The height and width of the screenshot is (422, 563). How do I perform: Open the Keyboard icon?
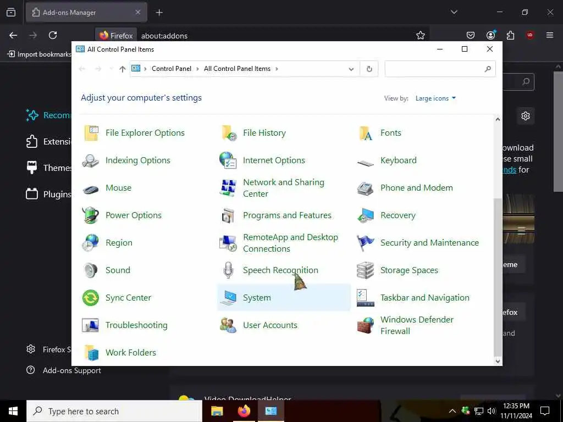(x=366, y=163)
